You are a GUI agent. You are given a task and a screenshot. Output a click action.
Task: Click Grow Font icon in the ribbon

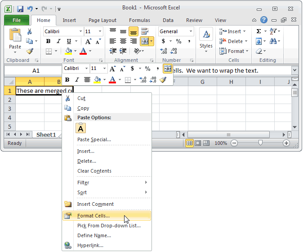[x=88, y=41]
